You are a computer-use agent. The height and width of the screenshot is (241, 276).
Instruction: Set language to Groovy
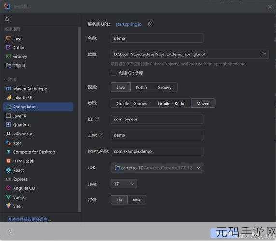[165, 87]
